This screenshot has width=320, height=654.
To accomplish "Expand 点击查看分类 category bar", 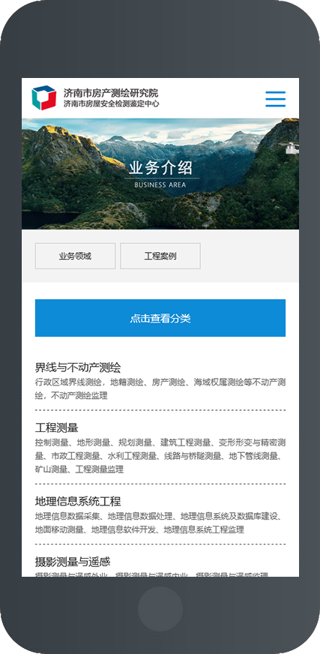I will (160, 318).
